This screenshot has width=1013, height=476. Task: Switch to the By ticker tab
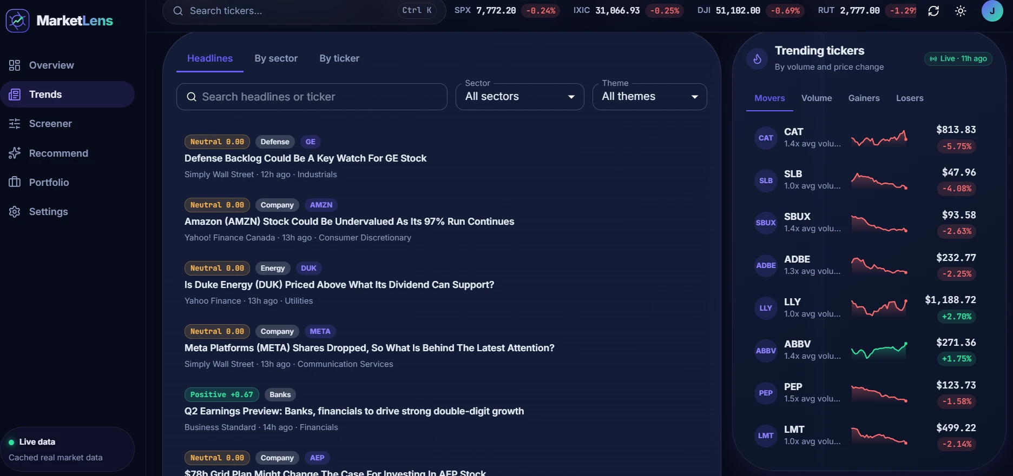point(339,58)
